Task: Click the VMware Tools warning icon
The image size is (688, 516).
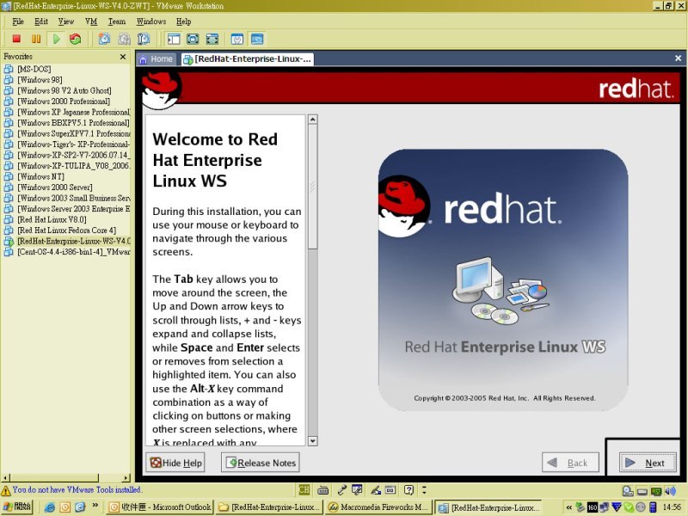Action: pos(6,490)
